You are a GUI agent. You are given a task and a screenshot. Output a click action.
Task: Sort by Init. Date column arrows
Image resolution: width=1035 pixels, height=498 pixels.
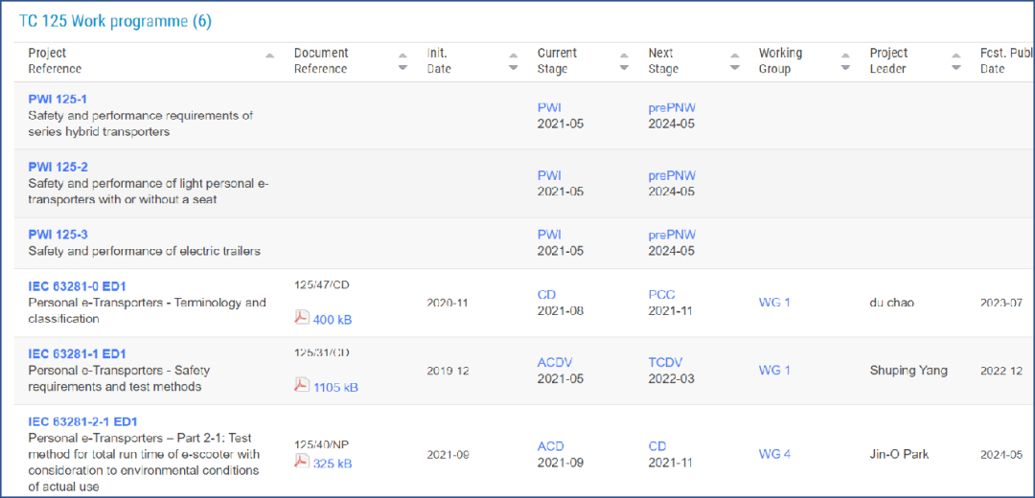513,61
